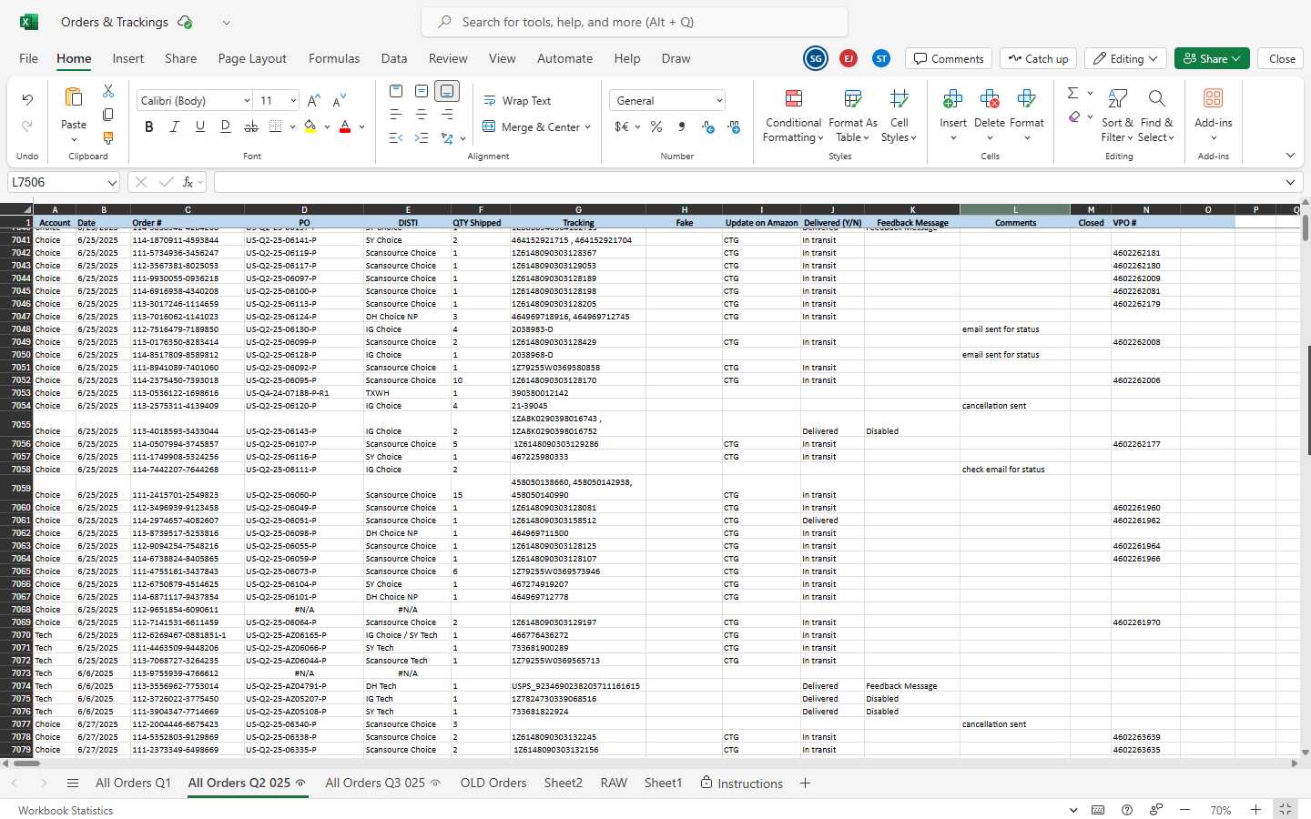Click the add new sheet plus icon
The image size is (1311, 819).
tap(805, 783)
